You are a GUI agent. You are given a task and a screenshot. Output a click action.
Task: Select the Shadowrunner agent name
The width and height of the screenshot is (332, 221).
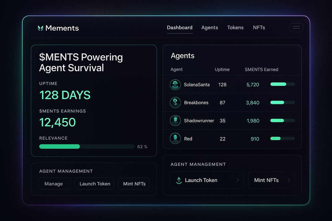click(x=199, y=121)
